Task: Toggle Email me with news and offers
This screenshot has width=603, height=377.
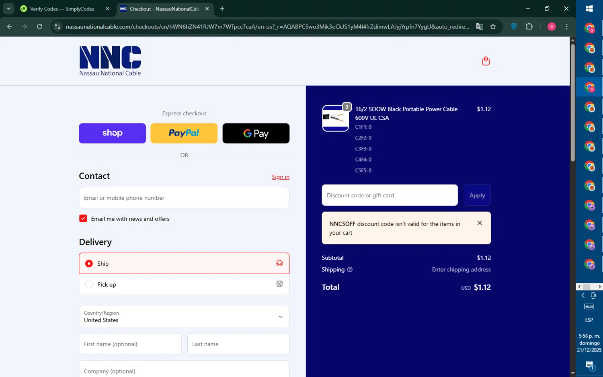Action: point(83,218)
